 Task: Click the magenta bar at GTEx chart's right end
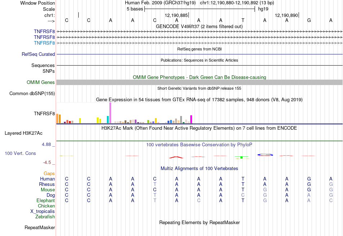[191, 119]
